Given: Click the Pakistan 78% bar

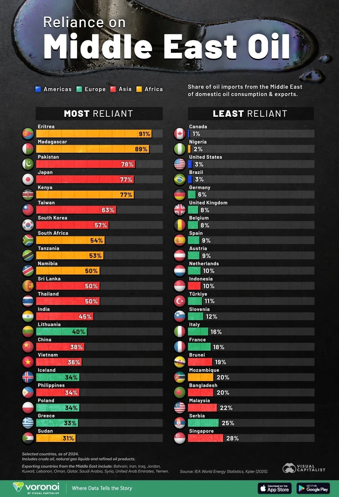Looking at the screenshot, I should point(86,164).
